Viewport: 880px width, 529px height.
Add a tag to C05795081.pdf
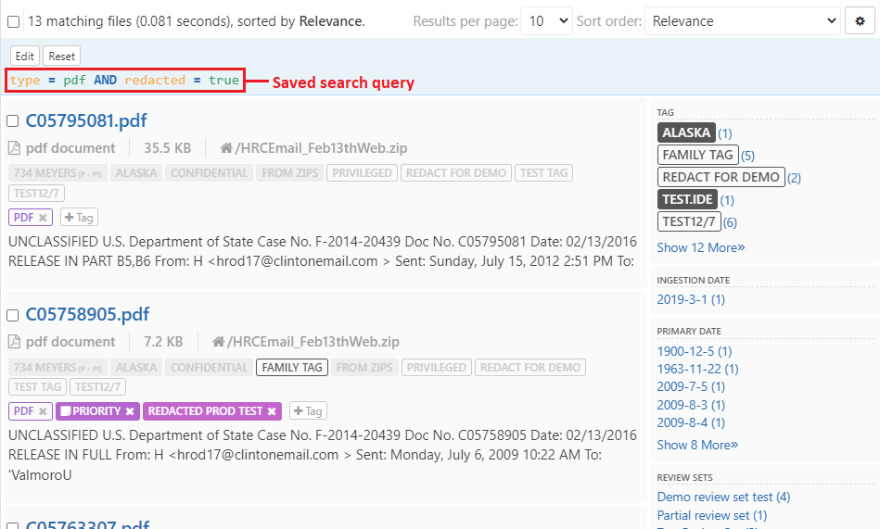79,217
